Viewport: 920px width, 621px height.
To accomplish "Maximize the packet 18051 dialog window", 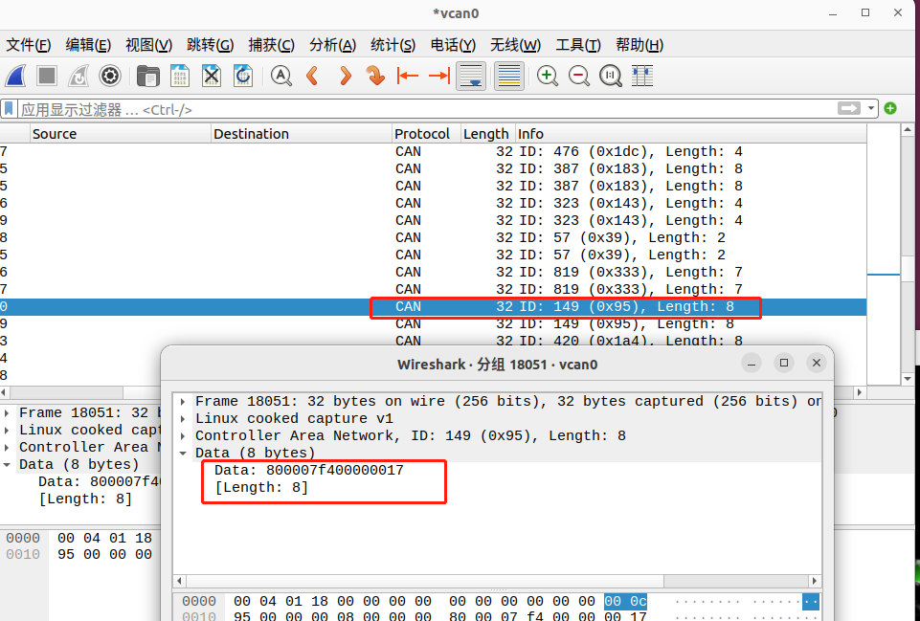I will click(x=784, y=363).
